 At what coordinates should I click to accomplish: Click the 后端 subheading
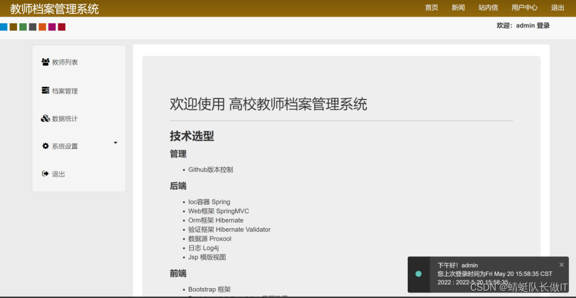[178, 186]
